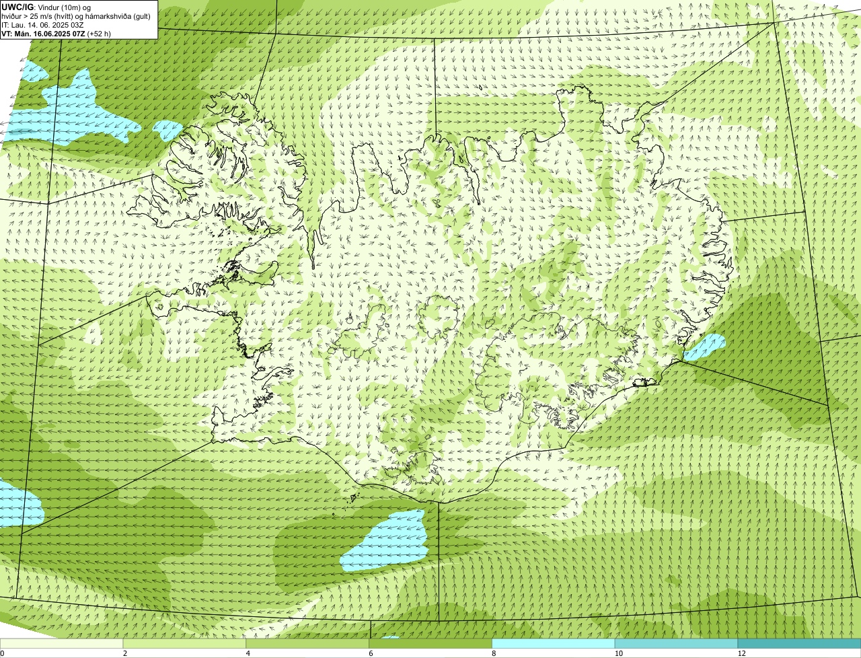
Task: Click the legend label "12"
Action: [x=741, y=653]
